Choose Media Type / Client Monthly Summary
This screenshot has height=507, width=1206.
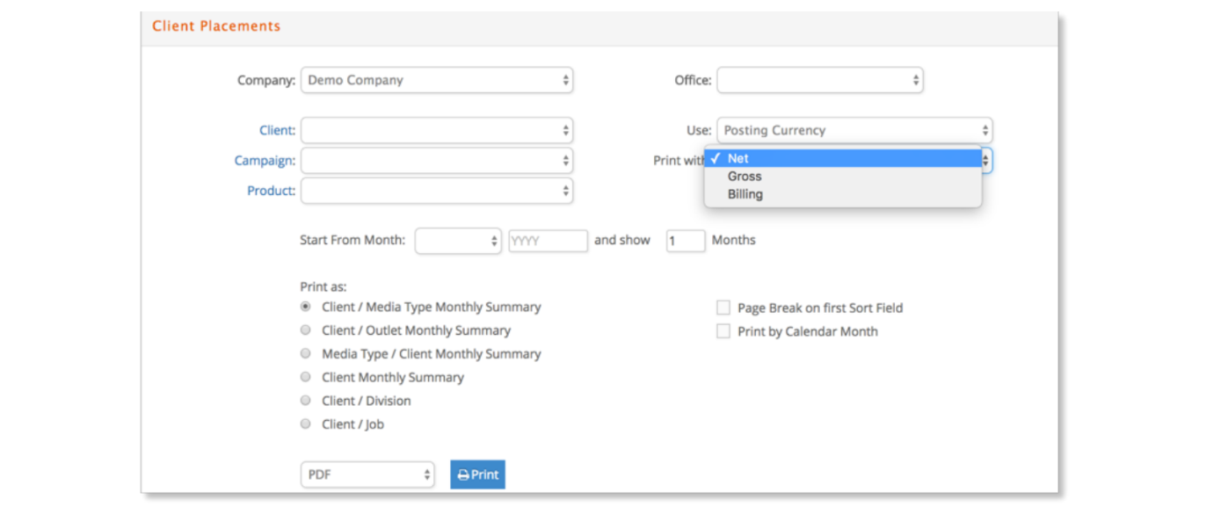point(306,354)
